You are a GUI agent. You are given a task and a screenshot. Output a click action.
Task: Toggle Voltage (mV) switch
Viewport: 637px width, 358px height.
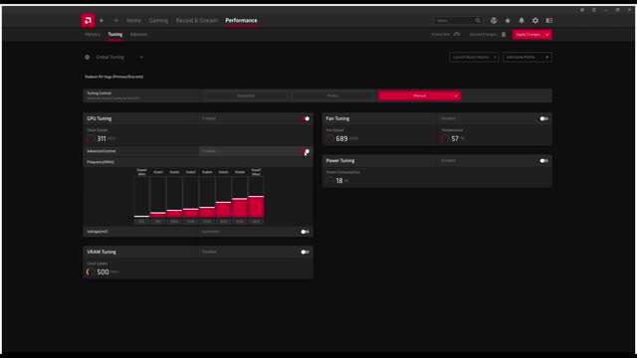click(306, 232)
